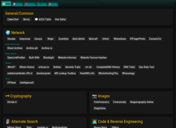The height and width of the screenshot is (128, 176).
Task: Open MX Lookup Toolbox
Action: click(x=65, y=73)
